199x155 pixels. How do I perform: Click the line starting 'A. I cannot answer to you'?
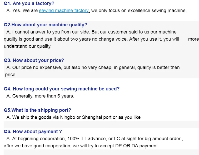pyautogui.click(x=92, y=32)
